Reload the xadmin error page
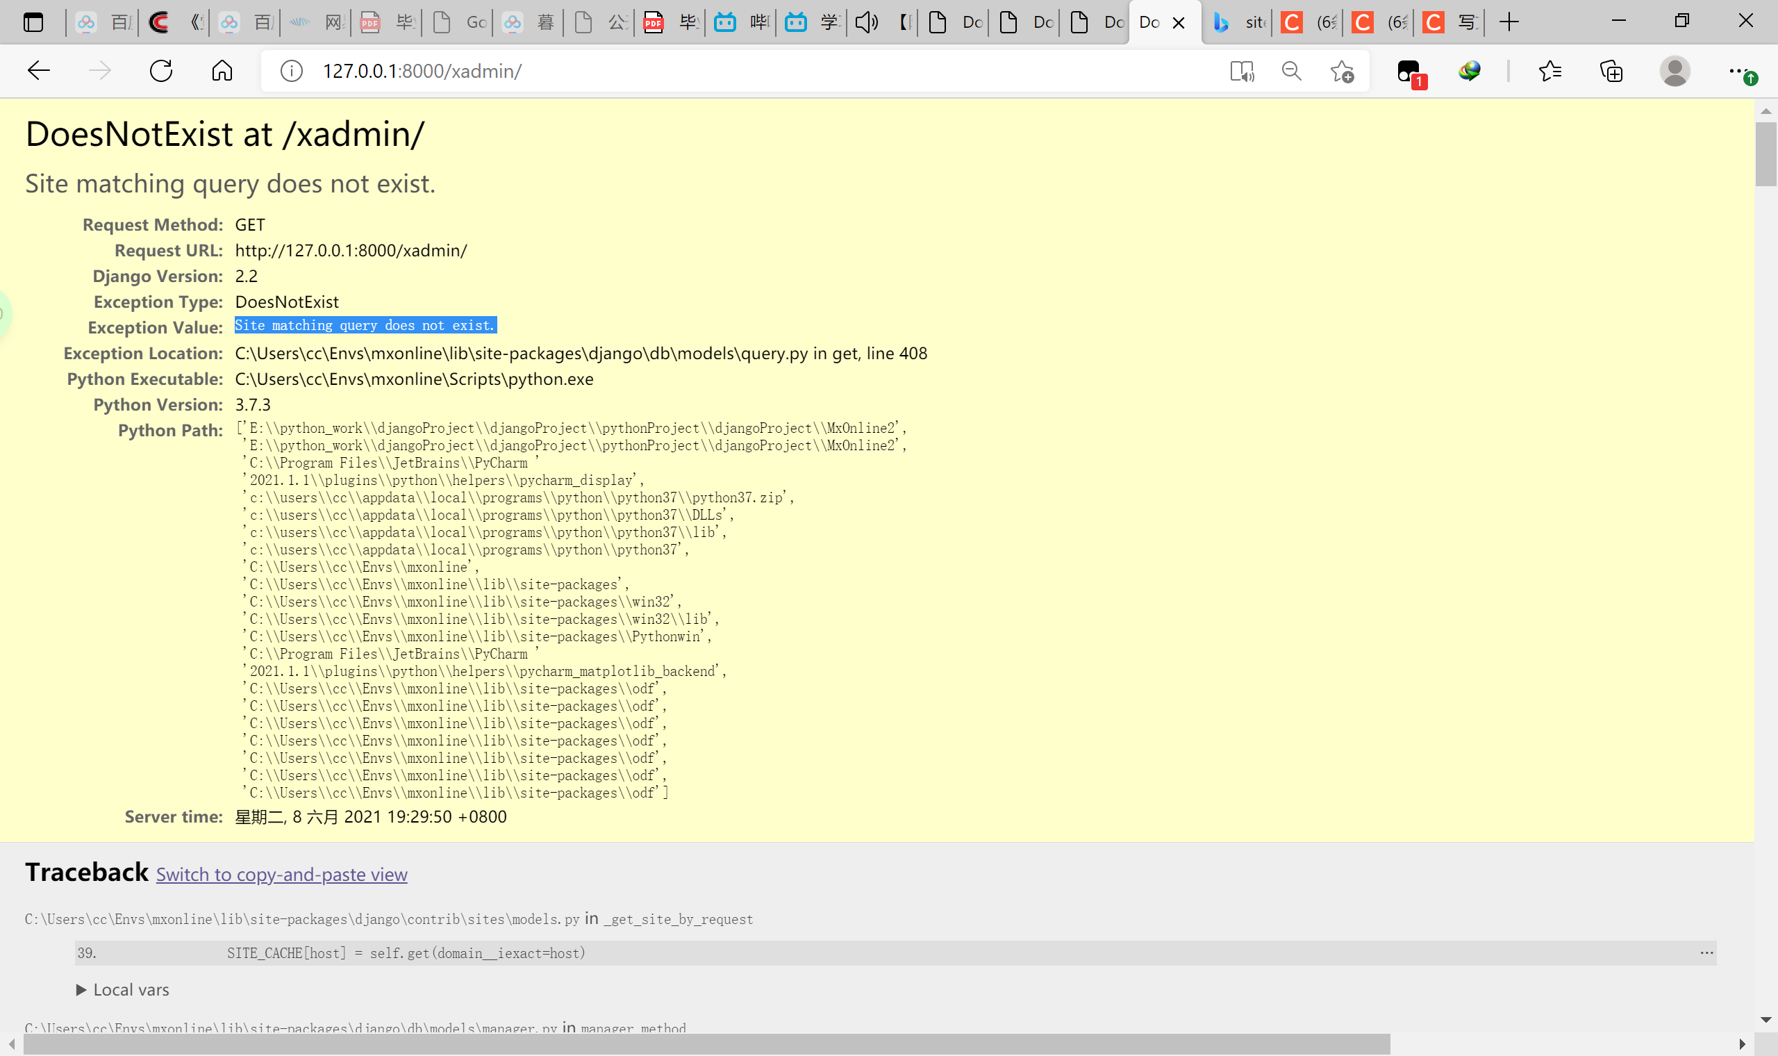 tap(161, 70)
